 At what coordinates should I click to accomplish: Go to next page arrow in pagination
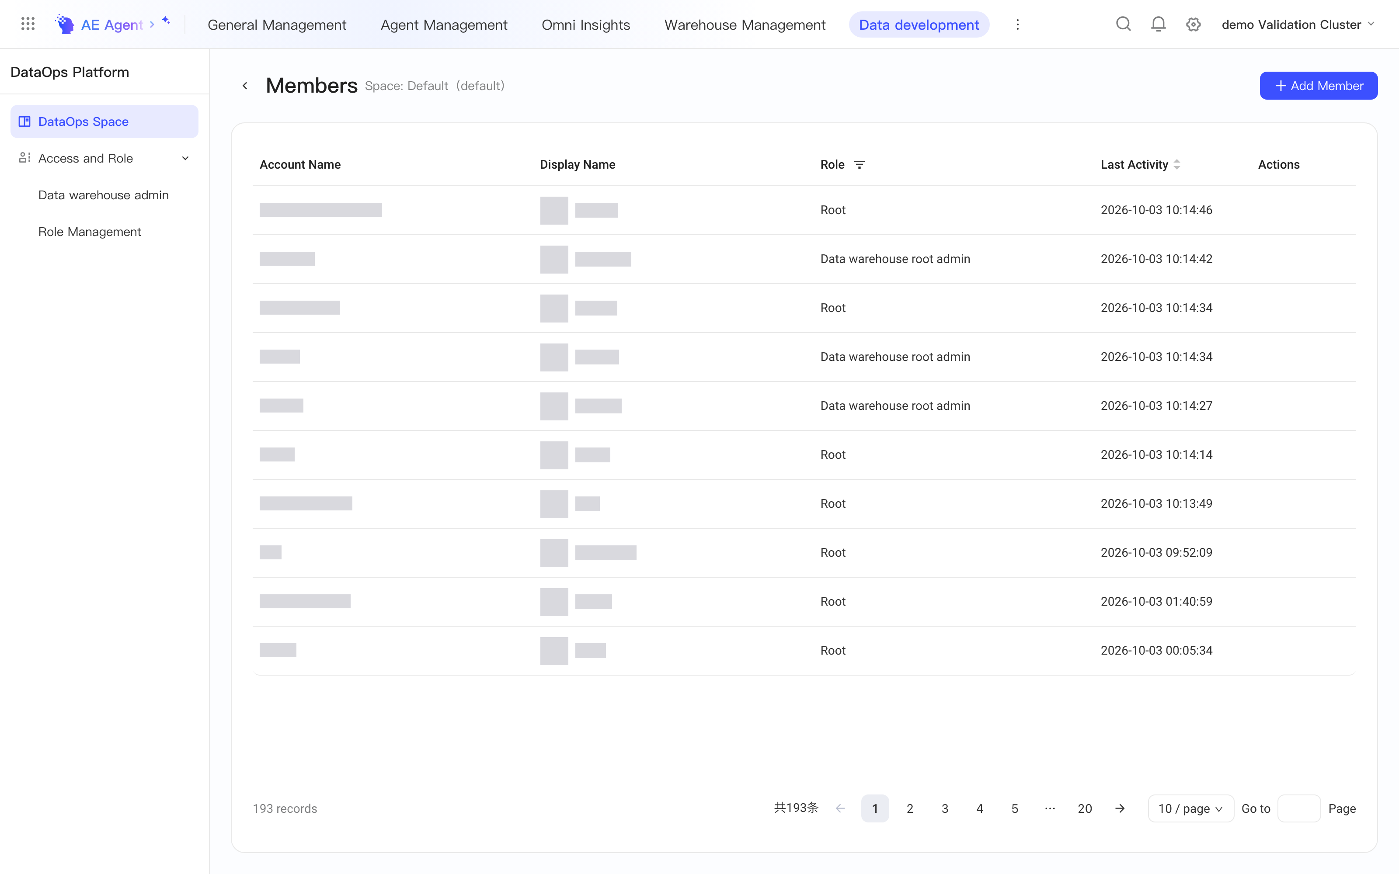[x=1120, y=808]
